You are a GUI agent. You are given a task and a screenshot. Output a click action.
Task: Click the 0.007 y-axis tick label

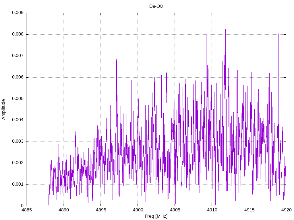click(18, 56)
